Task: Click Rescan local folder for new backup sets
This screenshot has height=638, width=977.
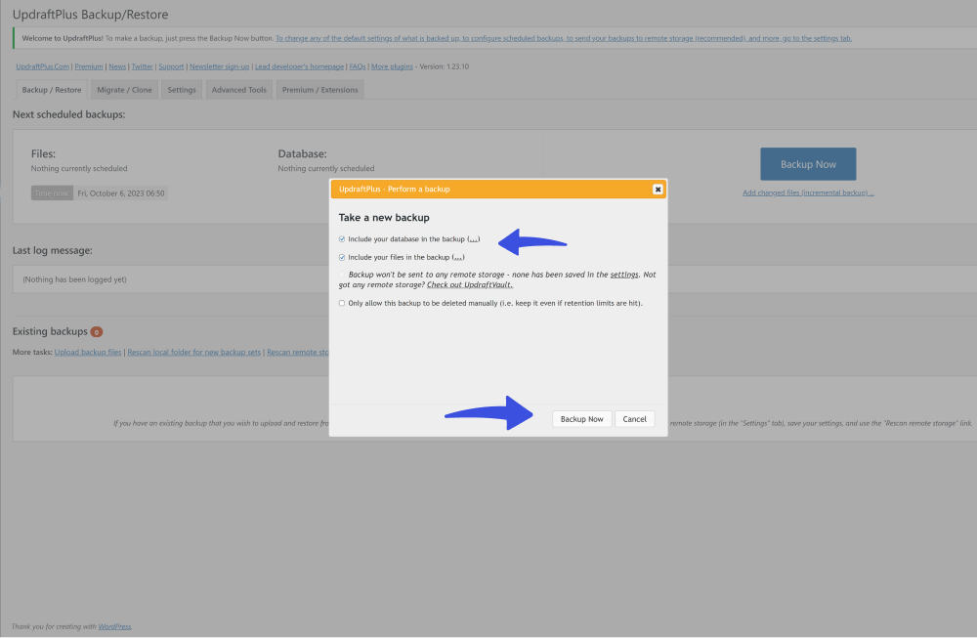Action: 193,353
